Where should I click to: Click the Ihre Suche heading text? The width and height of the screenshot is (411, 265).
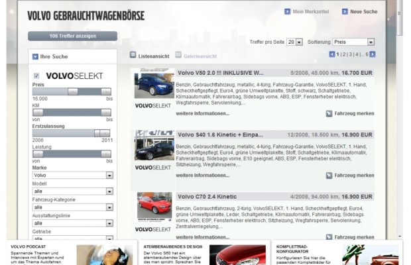54,56
